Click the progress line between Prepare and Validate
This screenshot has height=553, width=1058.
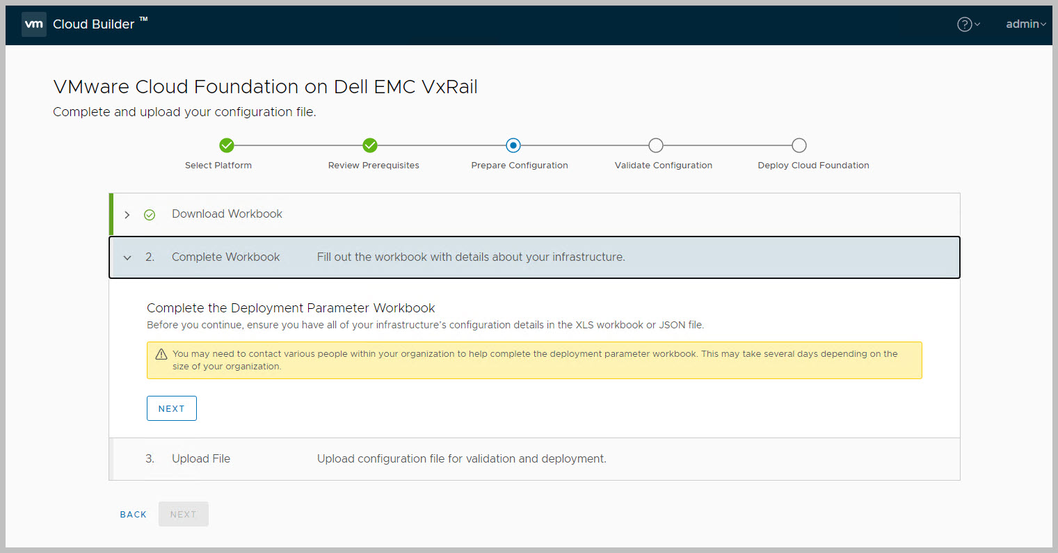pyautogui.click(x=584, y=145)
